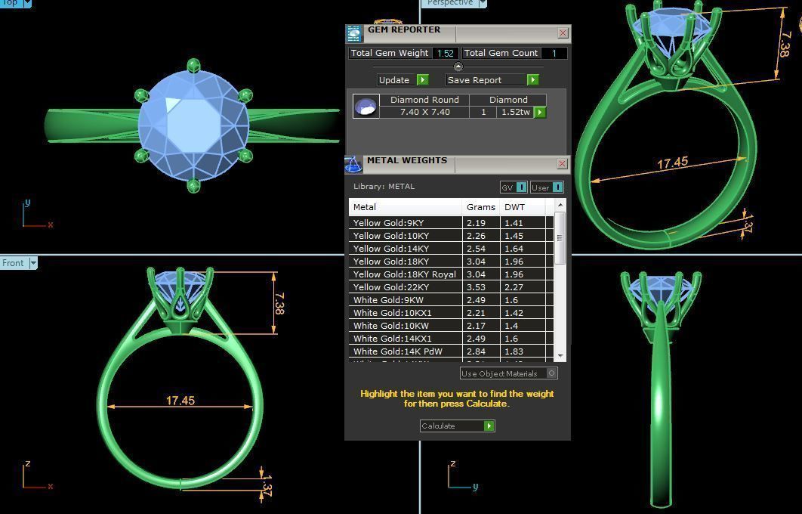Click the 3.53 grams value for 22KY
Screen dimensions: 802x514
click(x=477, y=287)
